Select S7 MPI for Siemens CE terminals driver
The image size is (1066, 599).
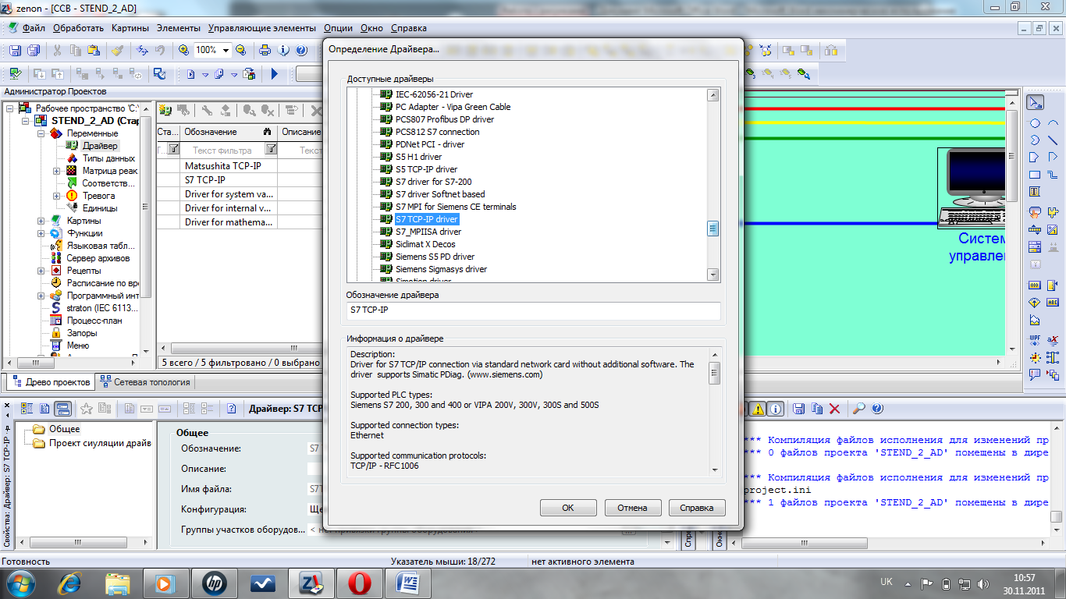(x=456, y=207)
